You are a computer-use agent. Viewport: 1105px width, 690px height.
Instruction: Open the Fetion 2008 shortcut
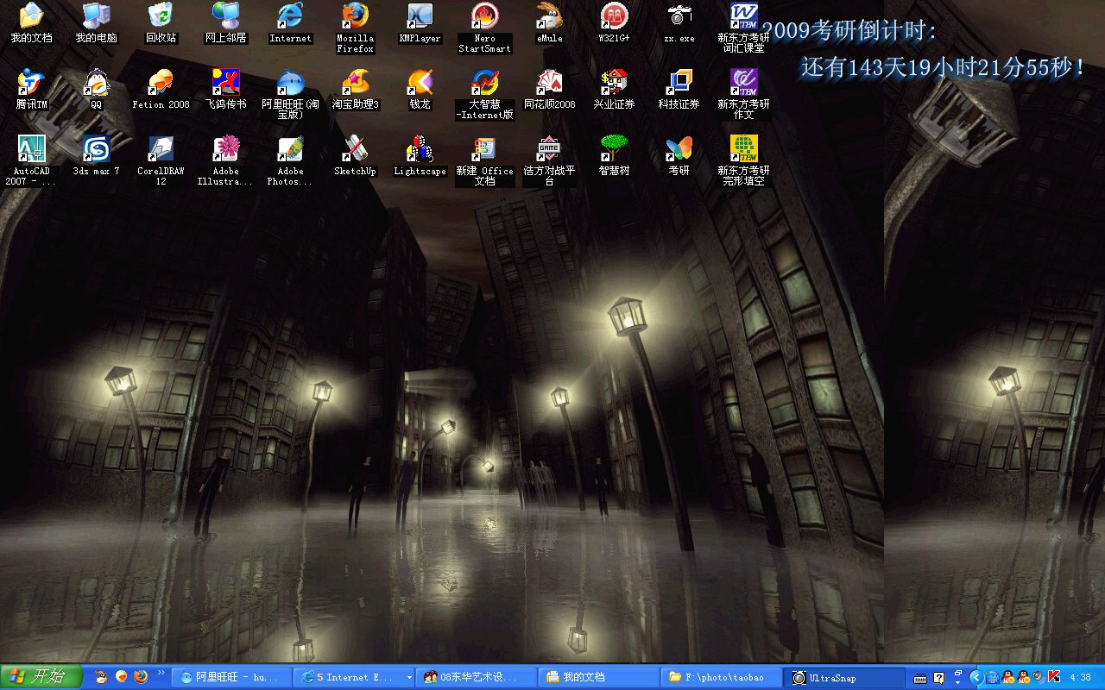coord(161,83)
